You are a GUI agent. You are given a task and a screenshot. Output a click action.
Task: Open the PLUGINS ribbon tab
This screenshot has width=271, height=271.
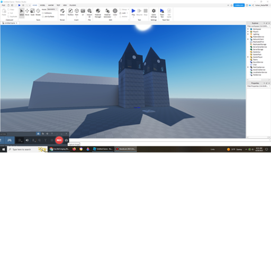pos(73,5)
